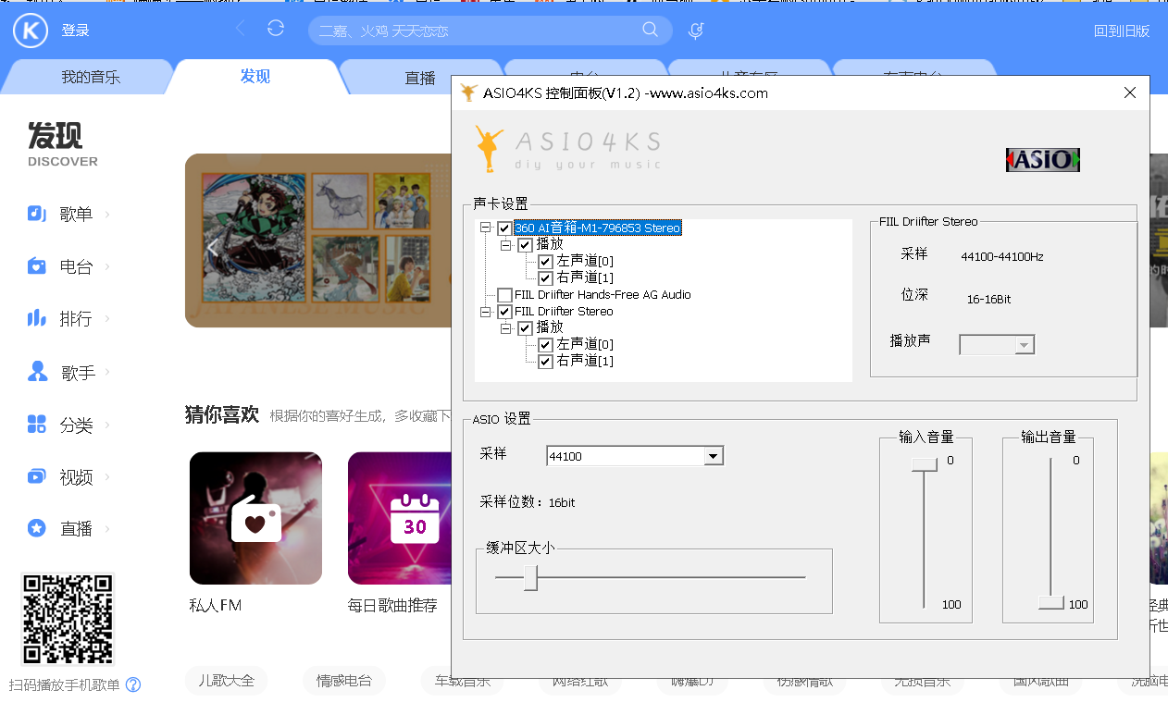This screenshot has height=715, width=1168.
Task: Open the 采样 44100 dropdown
Action: click(x=713, y=456)
